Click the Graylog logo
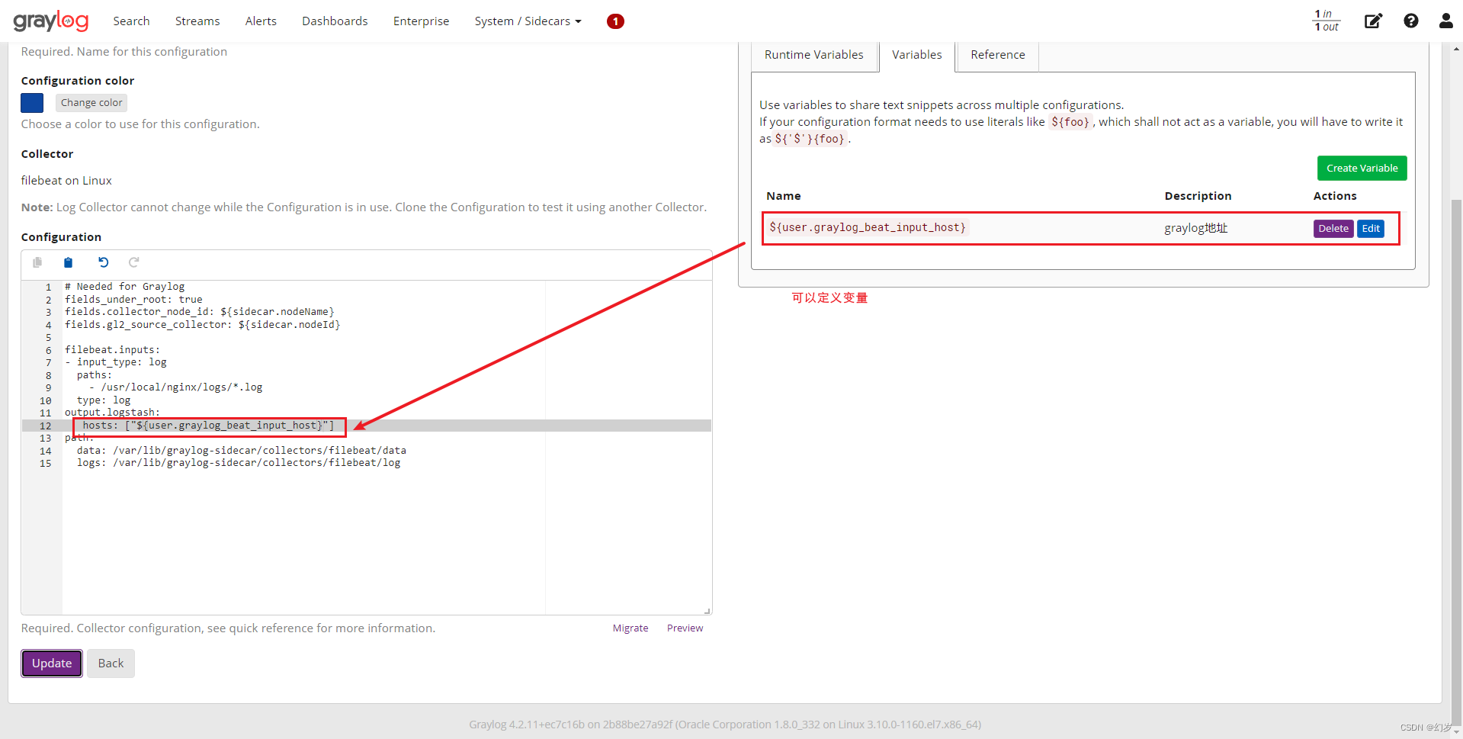Screen dimensions: 1463x739 coord(50,21)
